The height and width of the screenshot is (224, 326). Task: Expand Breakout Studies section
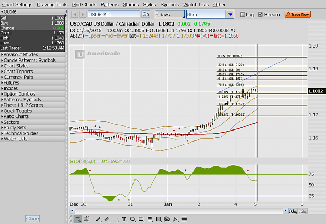click(32, 55)
